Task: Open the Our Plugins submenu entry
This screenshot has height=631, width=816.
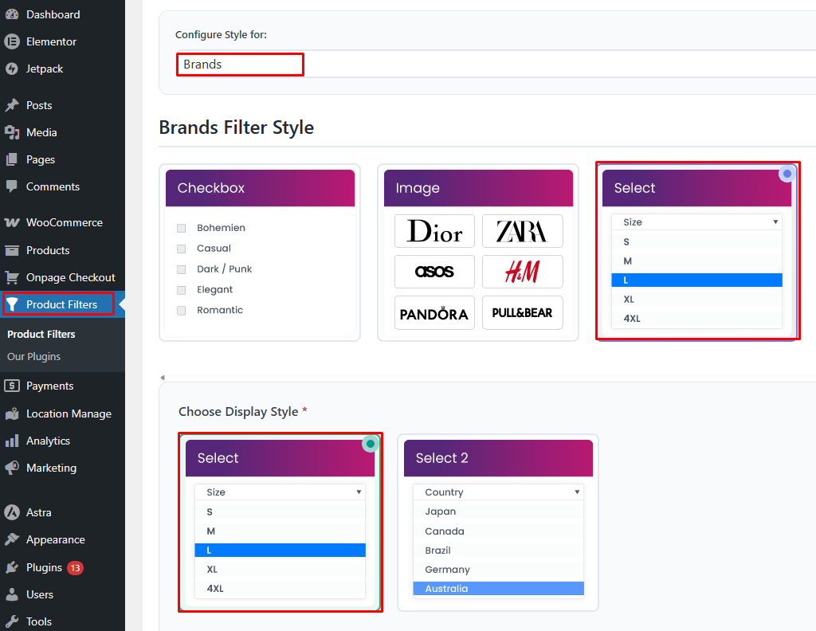Action: (33, 356)
